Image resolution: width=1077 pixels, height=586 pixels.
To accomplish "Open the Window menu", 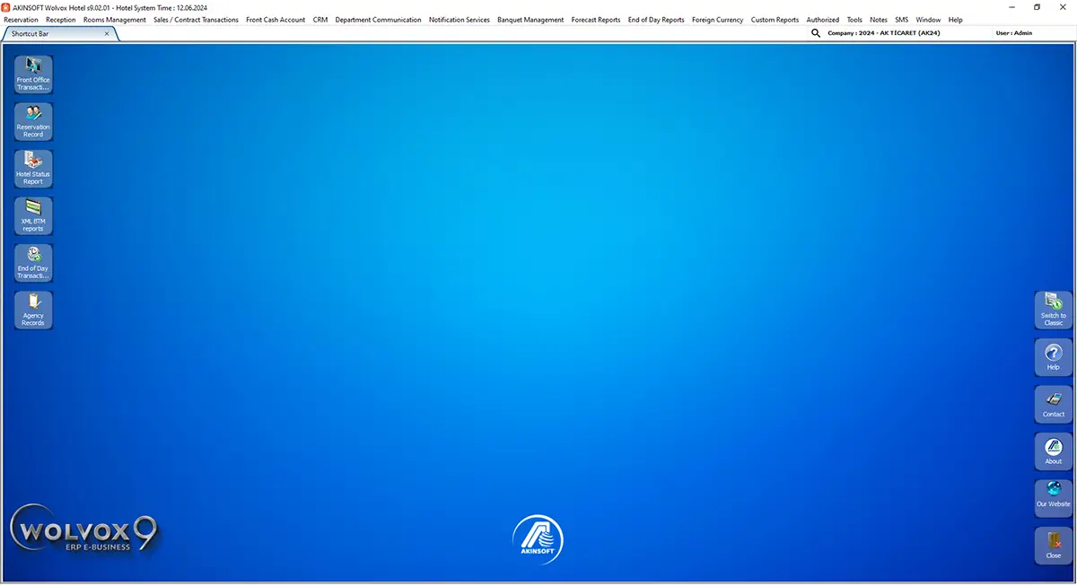I will tap(928, 20).
